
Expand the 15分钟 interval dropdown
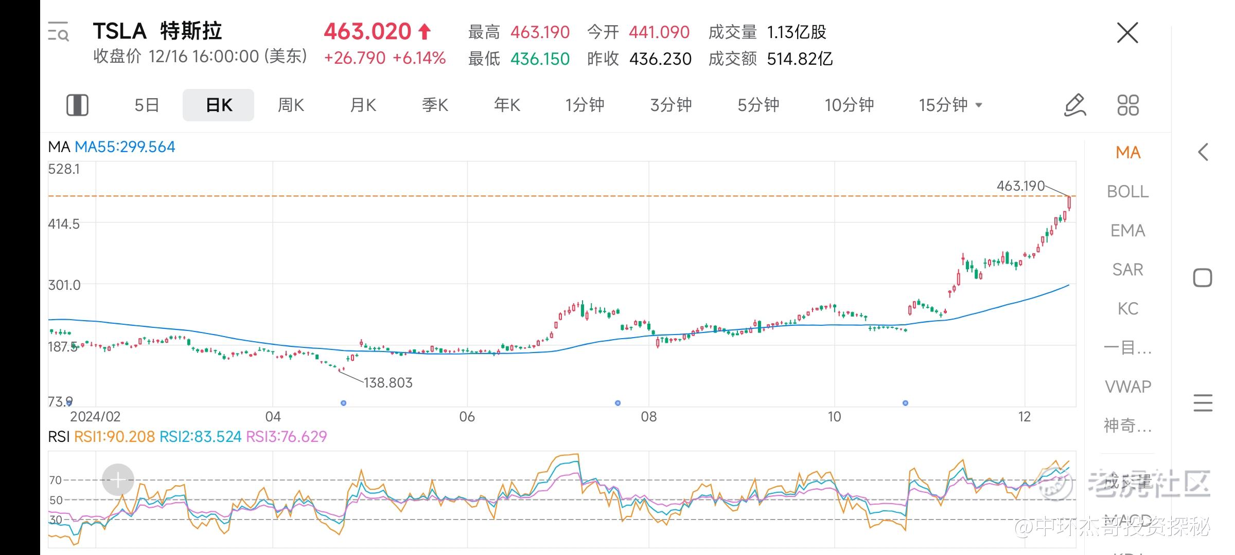(x=950, y=105)
